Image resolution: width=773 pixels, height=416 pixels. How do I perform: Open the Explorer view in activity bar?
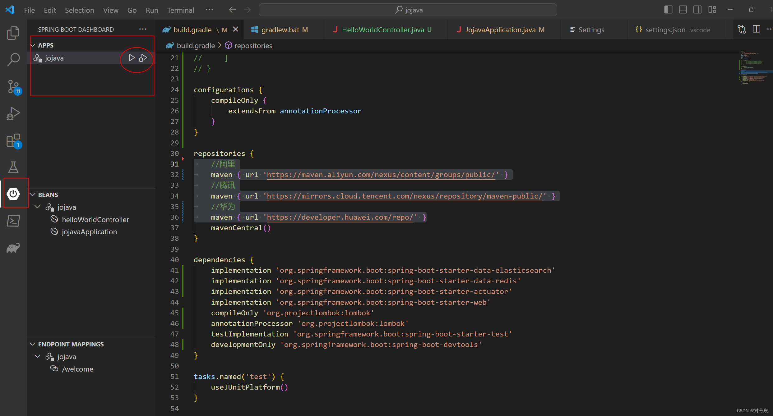(x=13, y=33)
